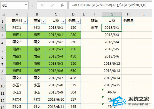Click date cell 2018/6/2 in column C
Image resolution: width=154 pixels, height=109 pixels.
point(56,42)
